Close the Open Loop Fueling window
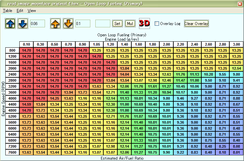 coord(240,4)
